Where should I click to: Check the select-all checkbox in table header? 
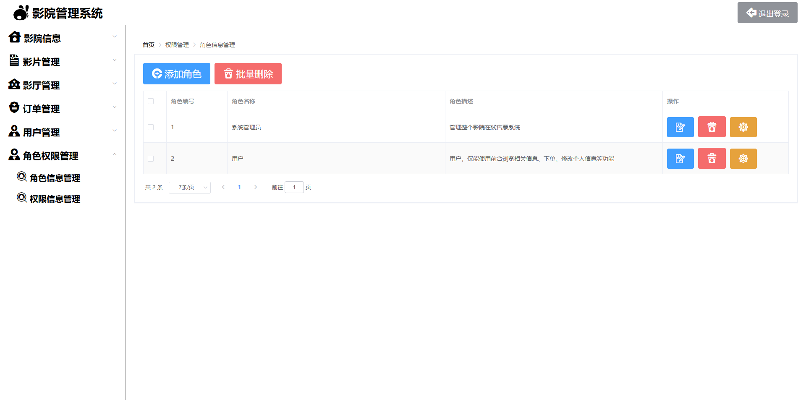click(151, 101)
